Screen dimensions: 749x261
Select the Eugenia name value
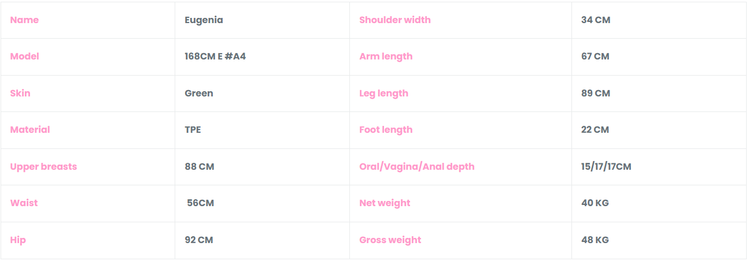click(204, 20)
